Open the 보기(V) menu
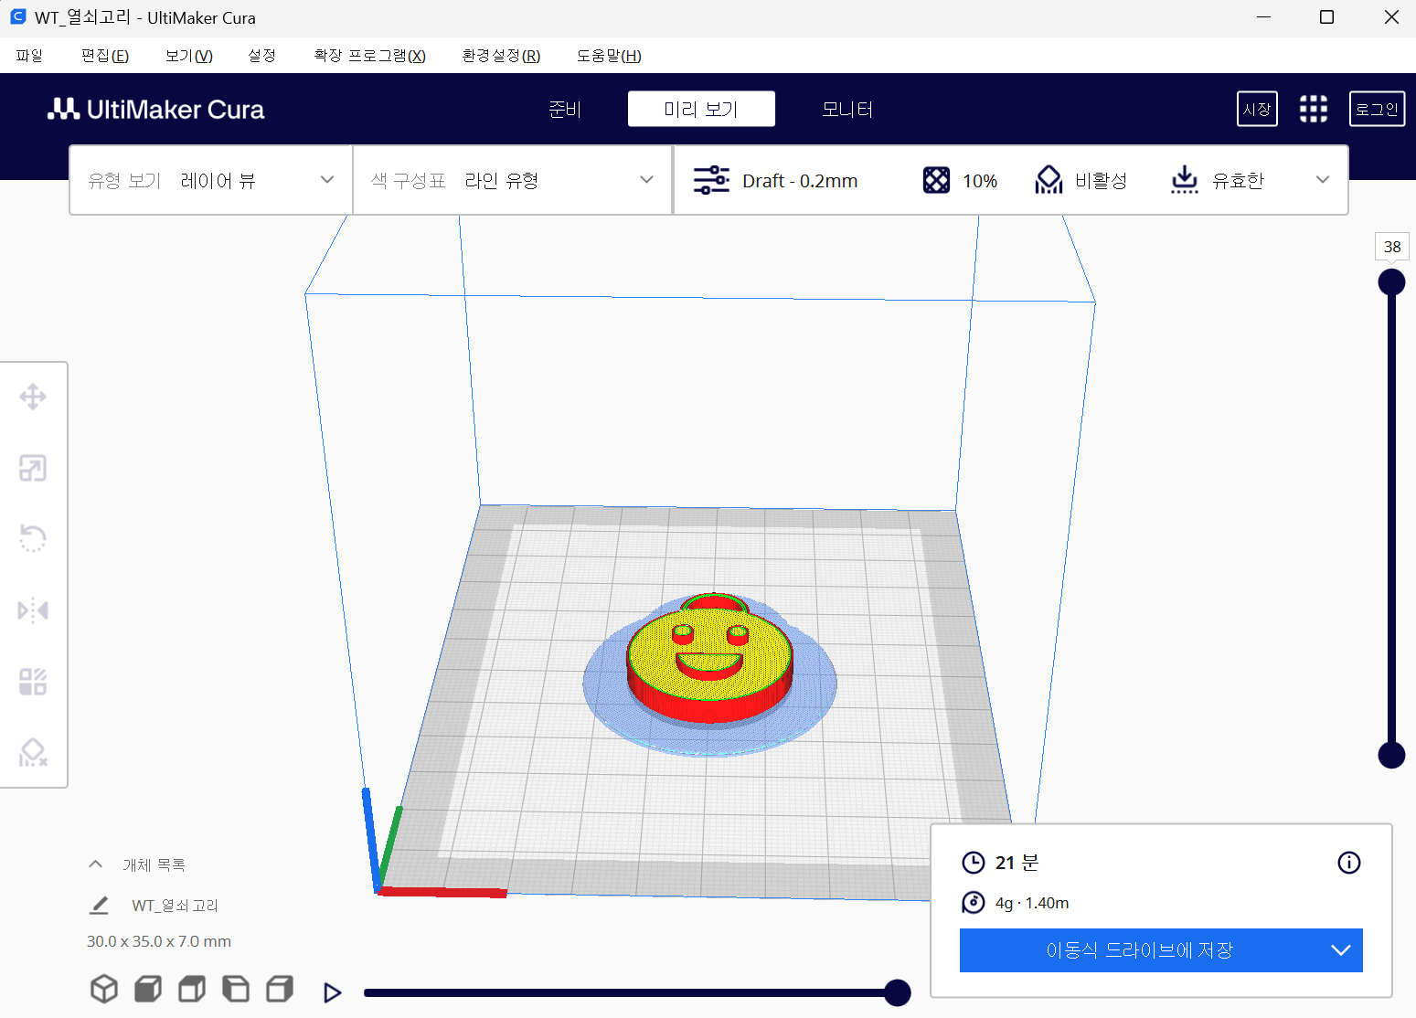The width and height of the screenshot is (1416, 1018). click(x=189, y=56)
